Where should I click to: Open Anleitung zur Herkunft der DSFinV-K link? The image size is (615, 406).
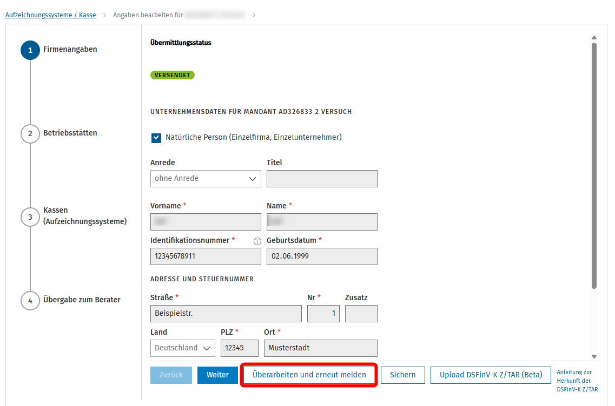click(577, 381)
